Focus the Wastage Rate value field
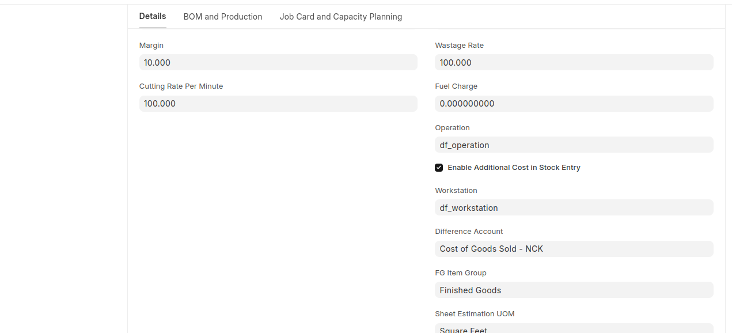 click(x=574, y=62)
